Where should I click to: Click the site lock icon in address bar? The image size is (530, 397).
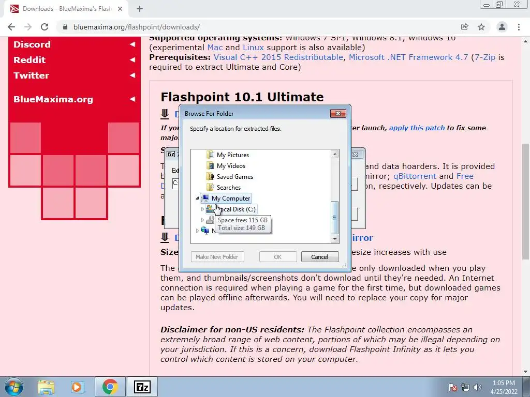pos(65,27)
